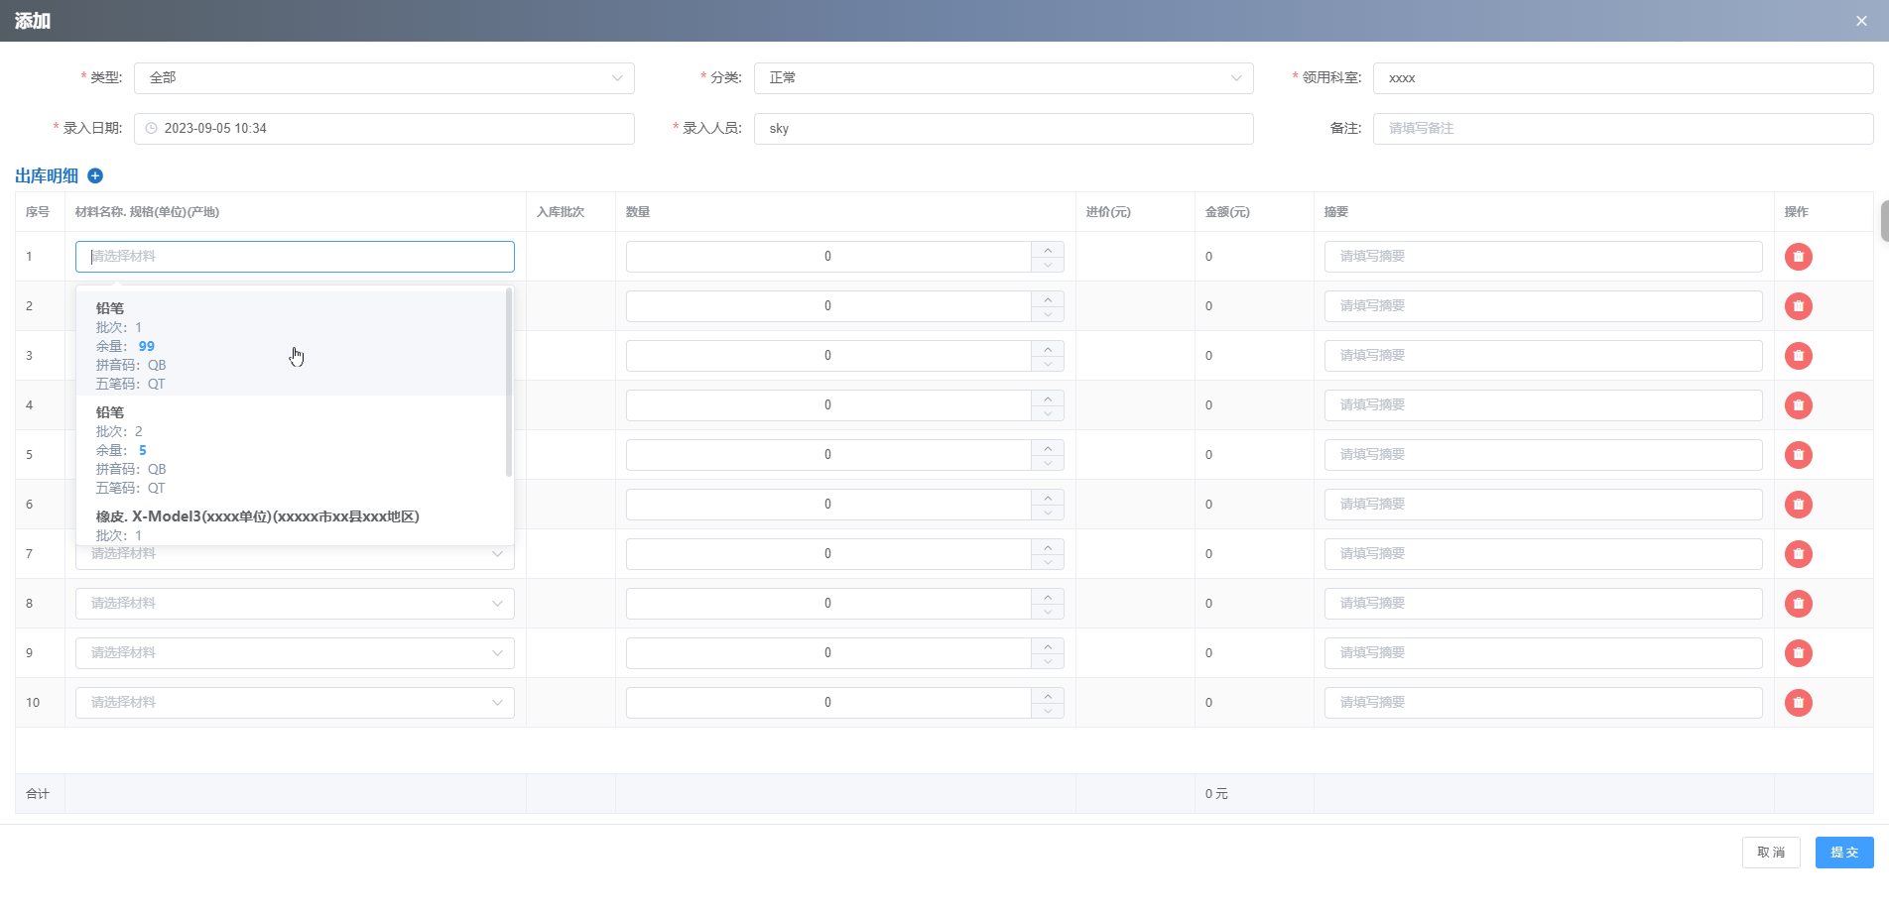
Task: Delete row 10 with red trash icon
Action: [x=1798, y=703]
